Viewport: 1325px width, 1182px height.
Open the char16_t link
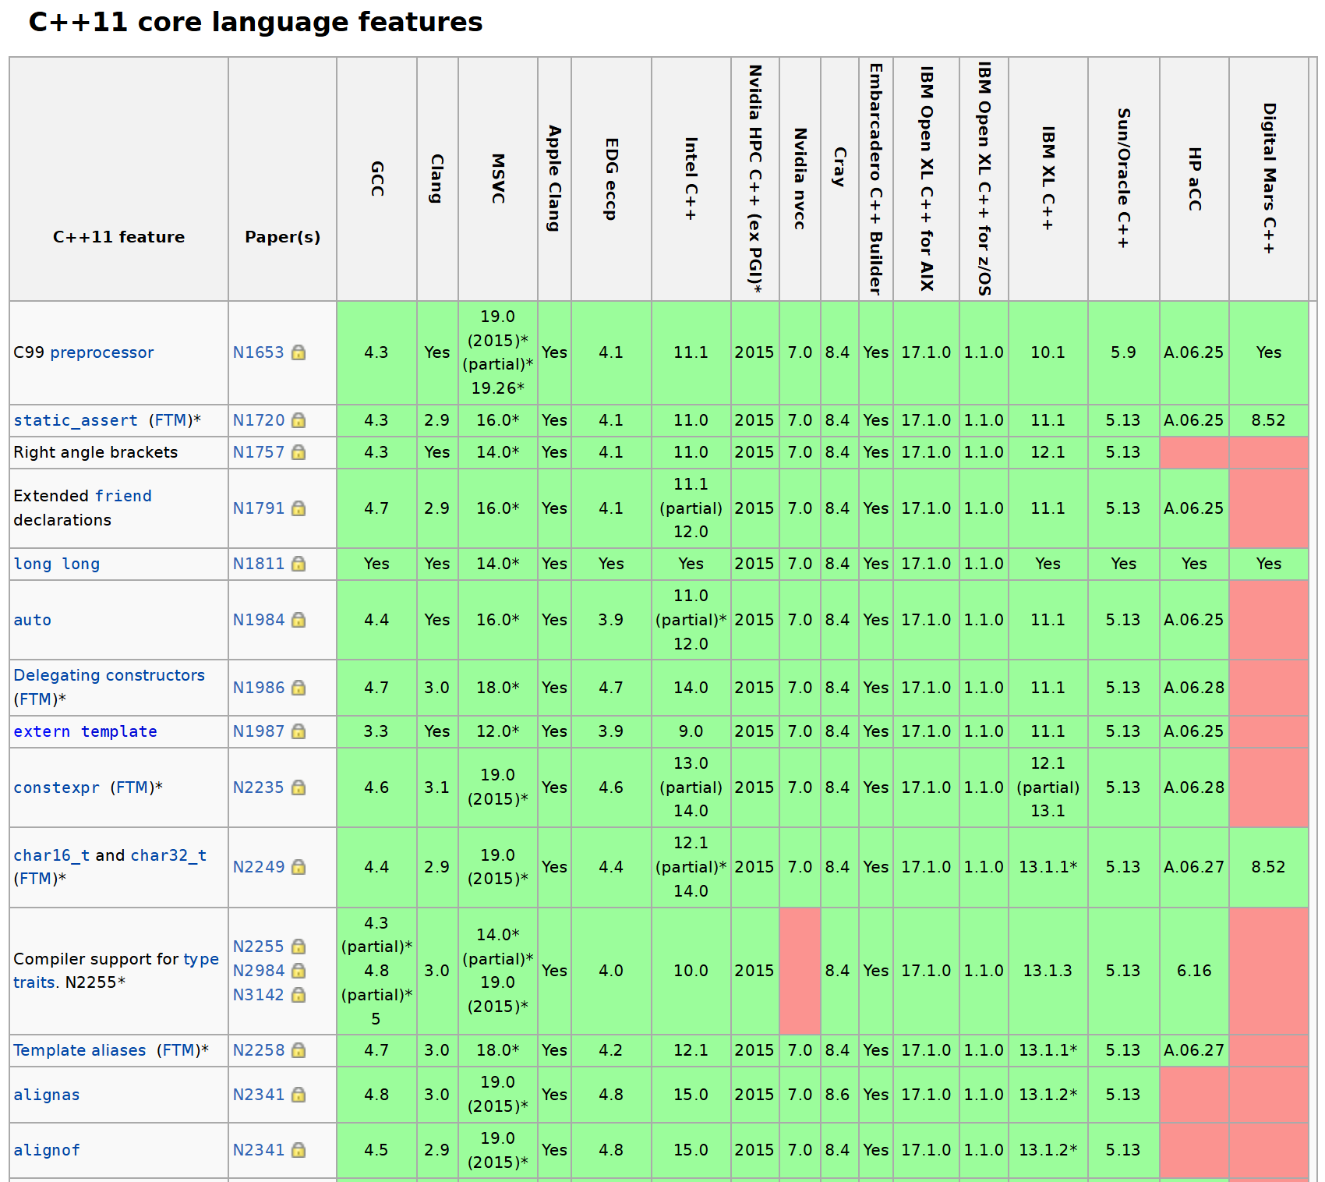point(52,855)
